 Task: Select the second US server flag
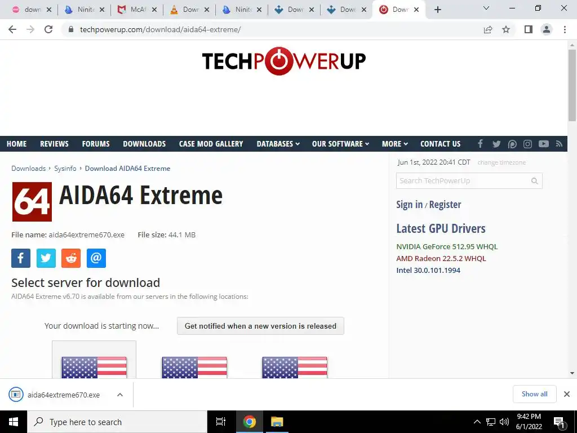coord(194,367)
